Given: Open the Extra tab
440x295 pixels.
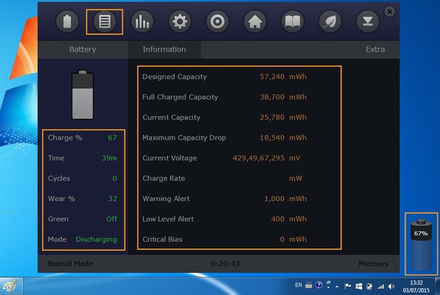Looking at the screenshot, I should (375, 50).
